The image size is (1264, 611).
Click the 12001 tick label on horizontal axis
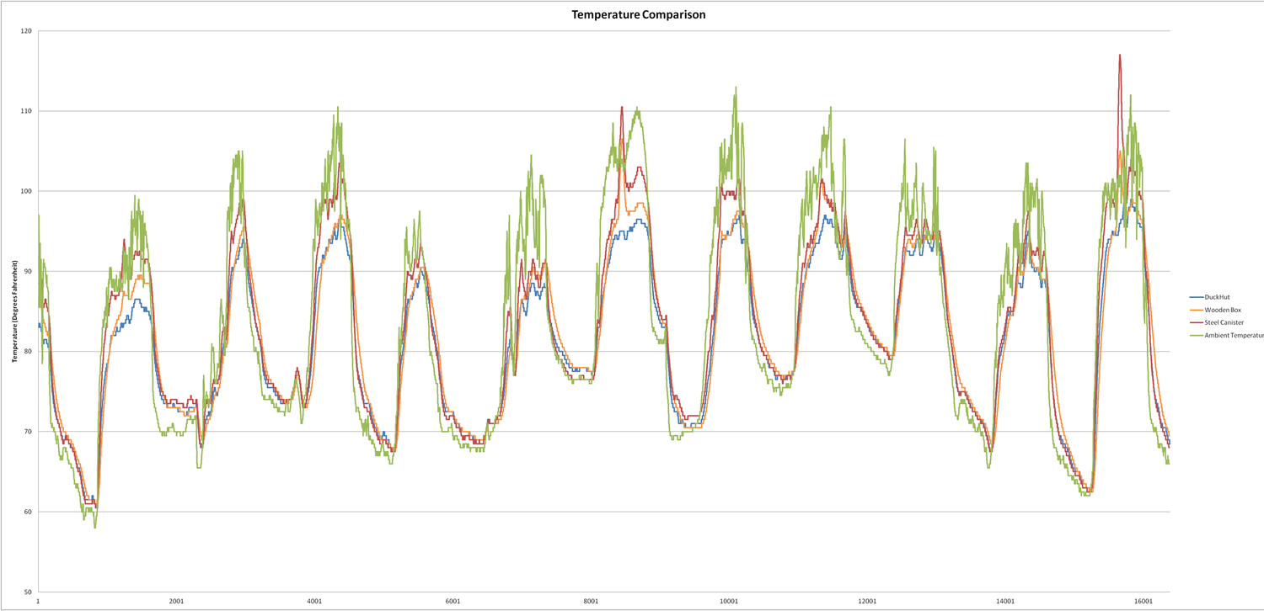point(867,602)
